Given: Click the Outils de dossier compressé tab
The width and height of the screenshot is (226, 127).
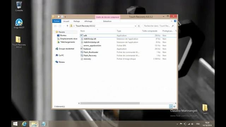Looking at the screenshot, I should click(x=107, y=17).
